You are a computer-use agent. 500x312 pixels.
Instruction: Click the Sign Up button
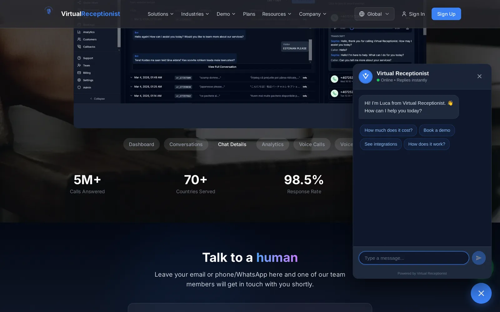click(x=446, y=14)
